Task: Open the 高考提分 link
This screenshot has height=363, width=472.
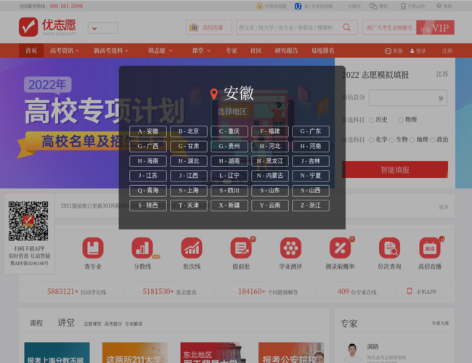Action: 113,324
